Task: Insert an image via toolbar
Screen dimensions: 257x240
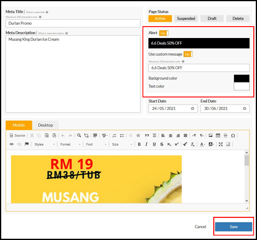Action: [211, 135]
